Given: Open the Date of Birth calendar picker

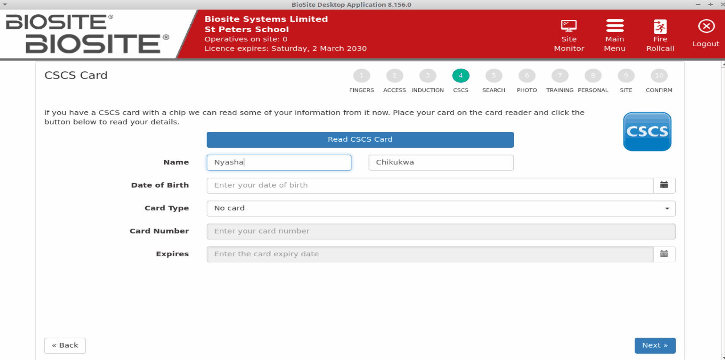Looking at the screenshot, I should (664, 185).
